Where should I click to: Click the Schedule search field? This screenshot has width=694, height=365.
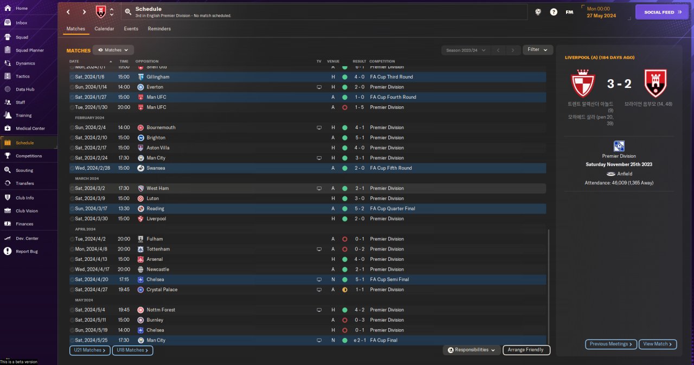click(324, 12)
